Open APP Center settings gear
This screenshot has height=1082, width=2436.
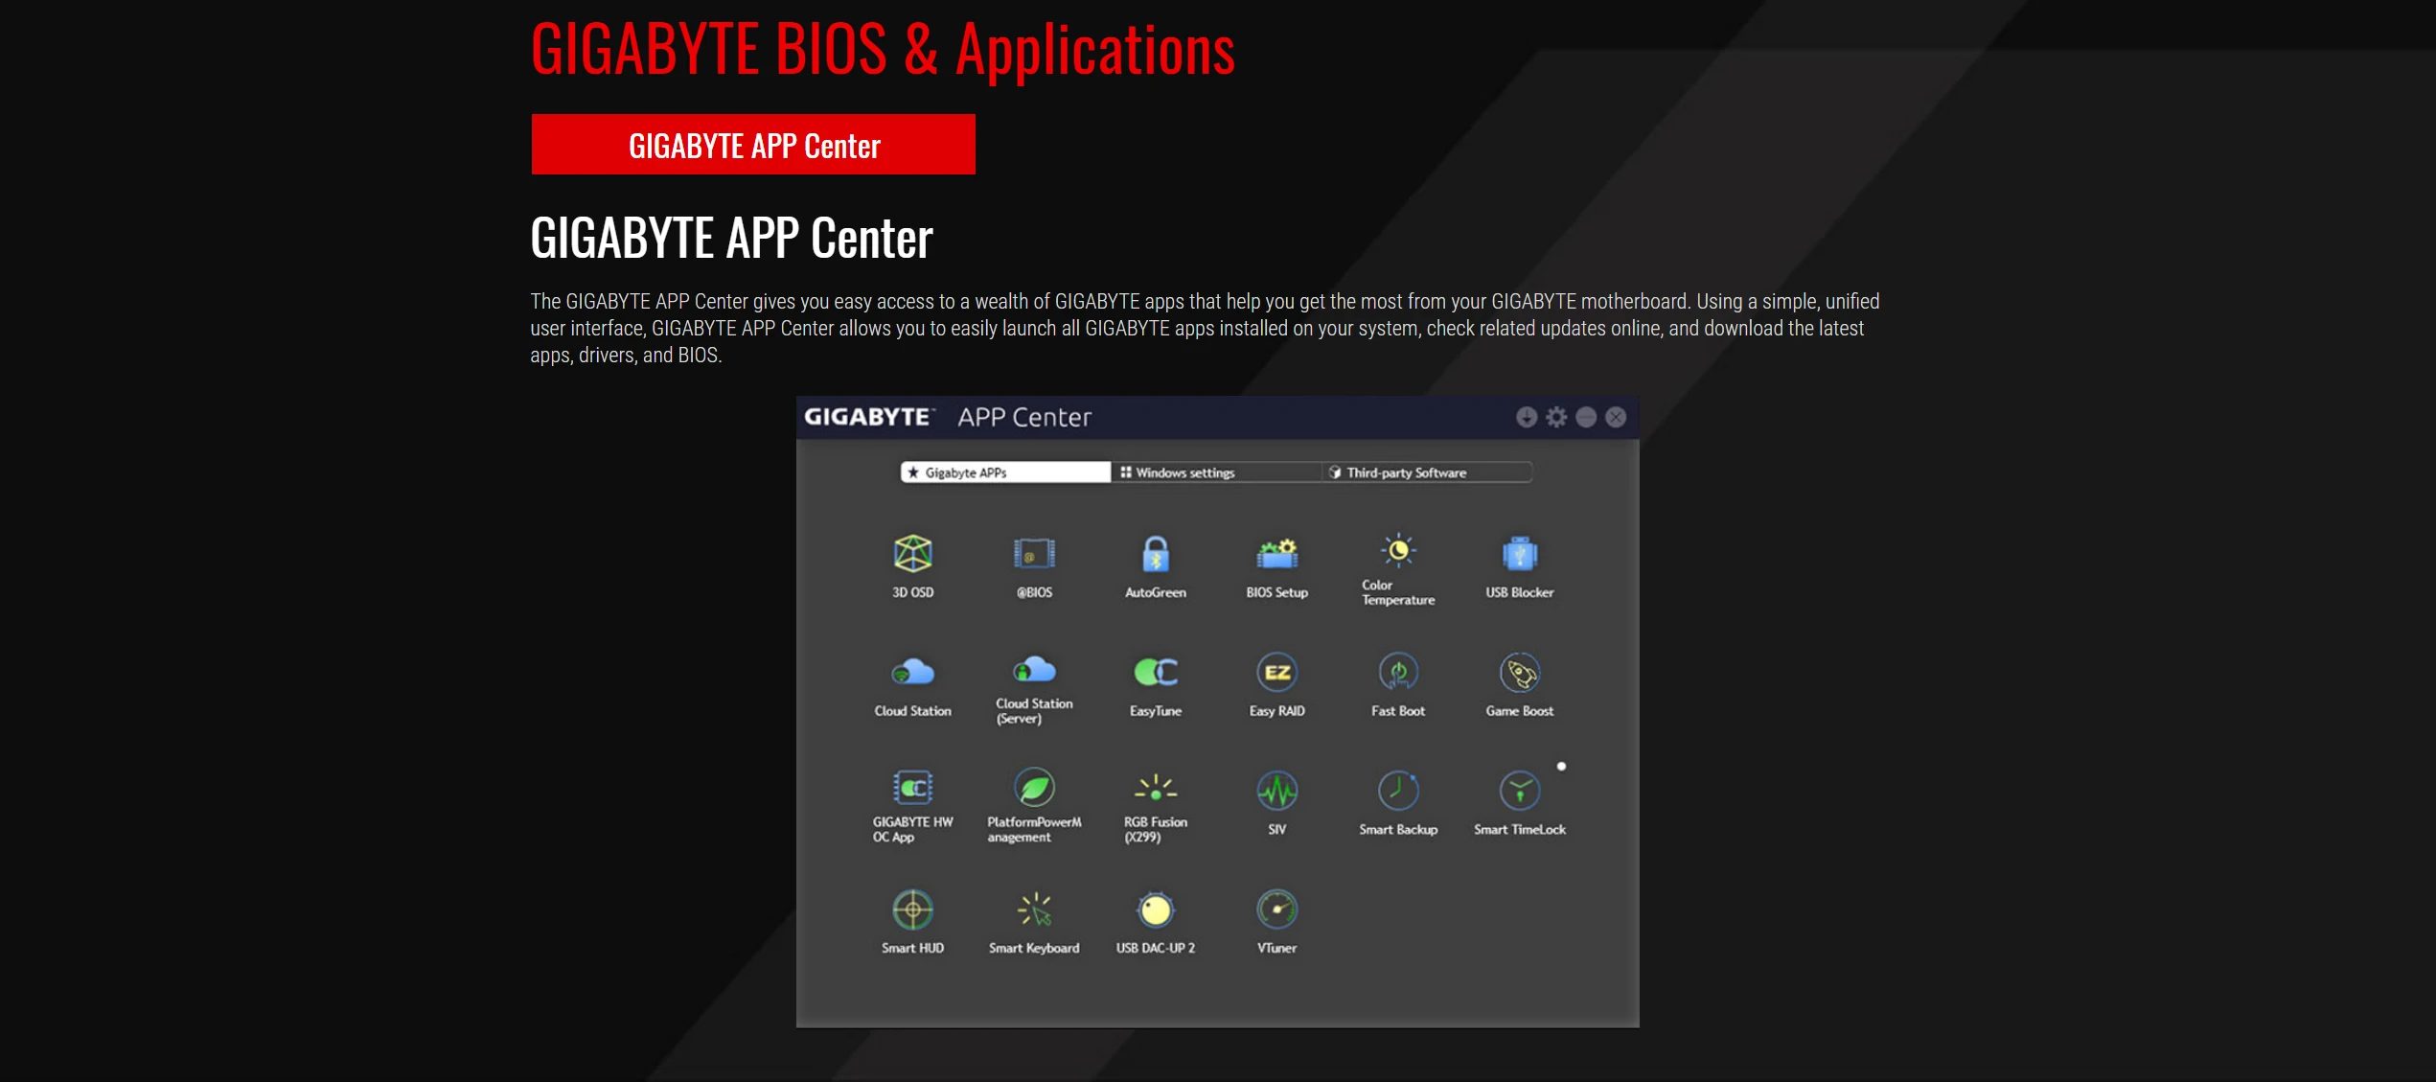[x=1556, y=417]
